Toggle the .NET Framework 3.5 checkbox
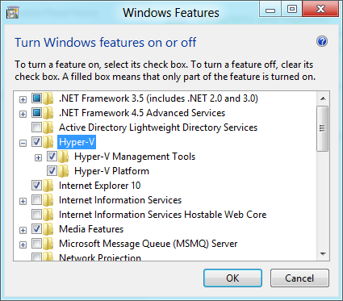 coord(36,98)
